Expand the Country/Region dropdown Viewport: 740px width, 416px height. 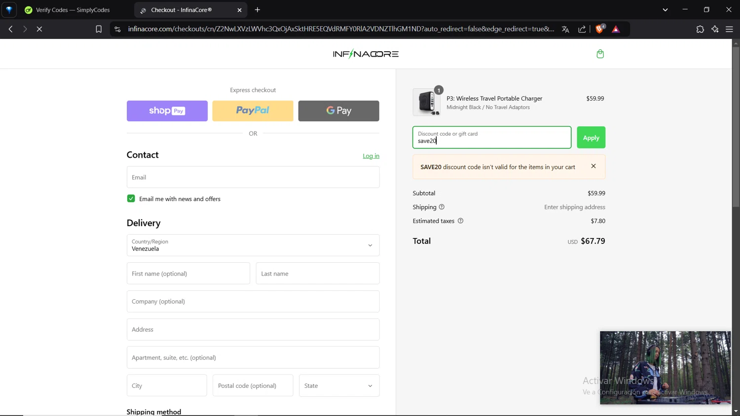pos(253,245)
